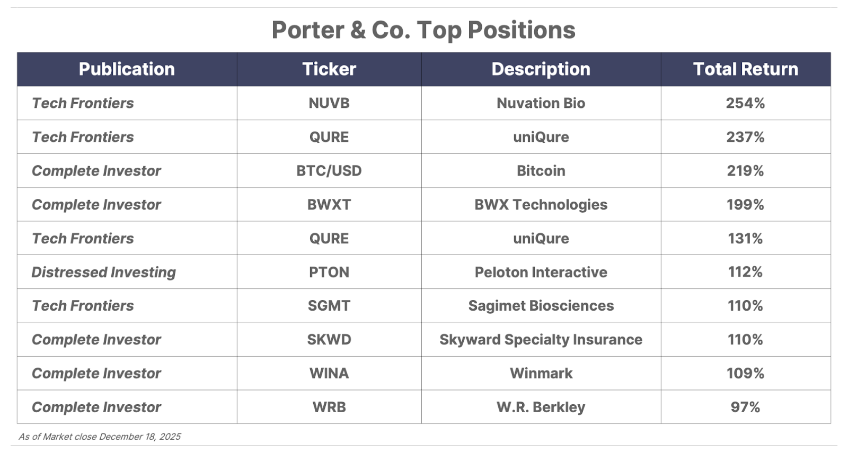Select the SGMT ticker cell
This screenshot has height=454, width=848.
point(329,306)
